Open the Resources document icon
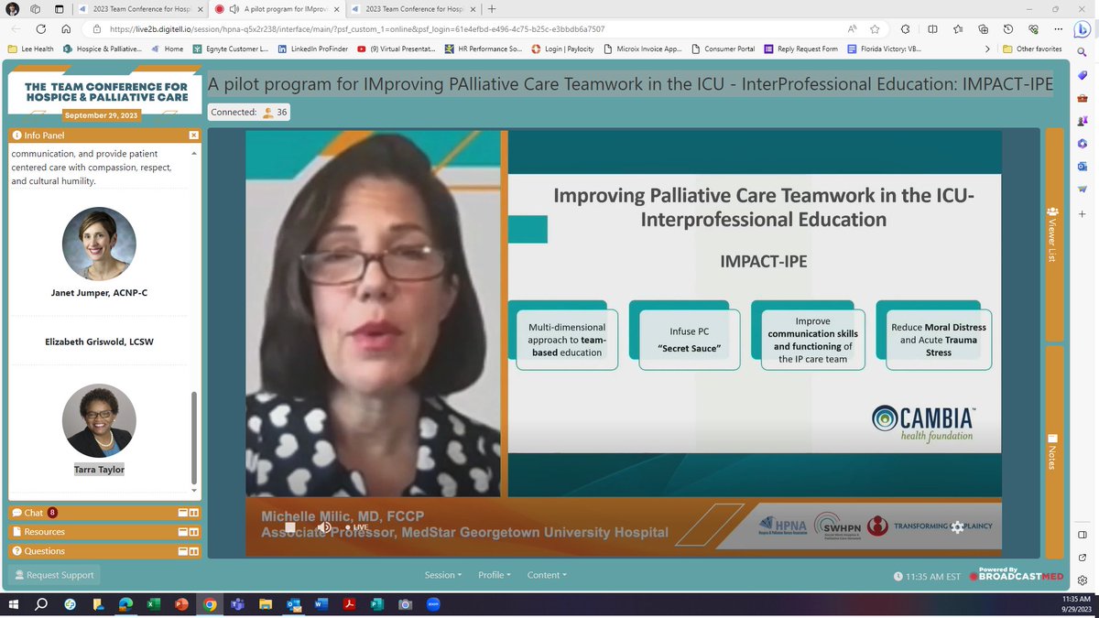Viewport: 1099px width, 618px height. pos(18,531)
